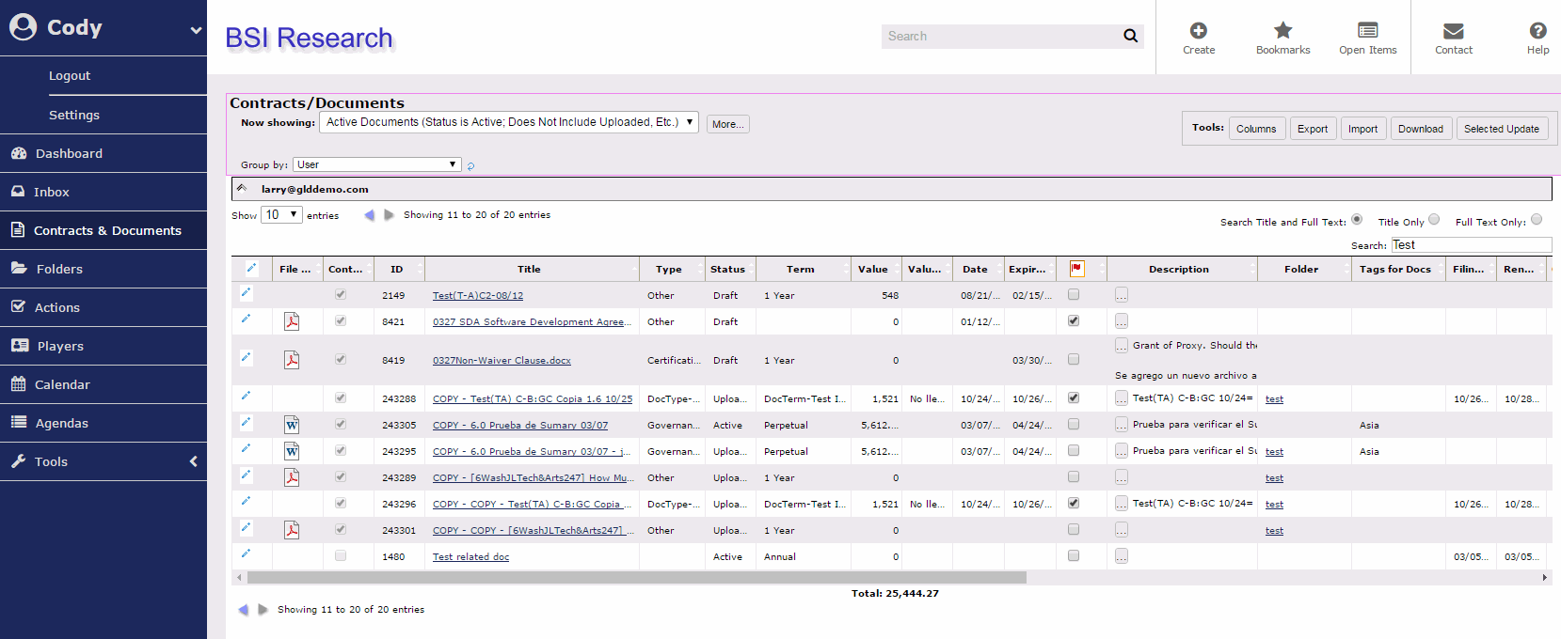
Task: Open Calendar from the sidebar
Action: (x=62, y=384)
